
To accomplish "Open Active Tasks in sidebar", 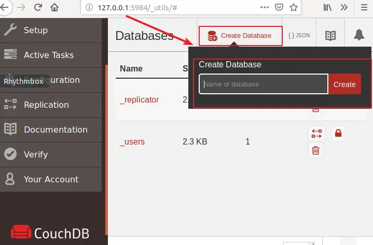I will coord(51,55).
